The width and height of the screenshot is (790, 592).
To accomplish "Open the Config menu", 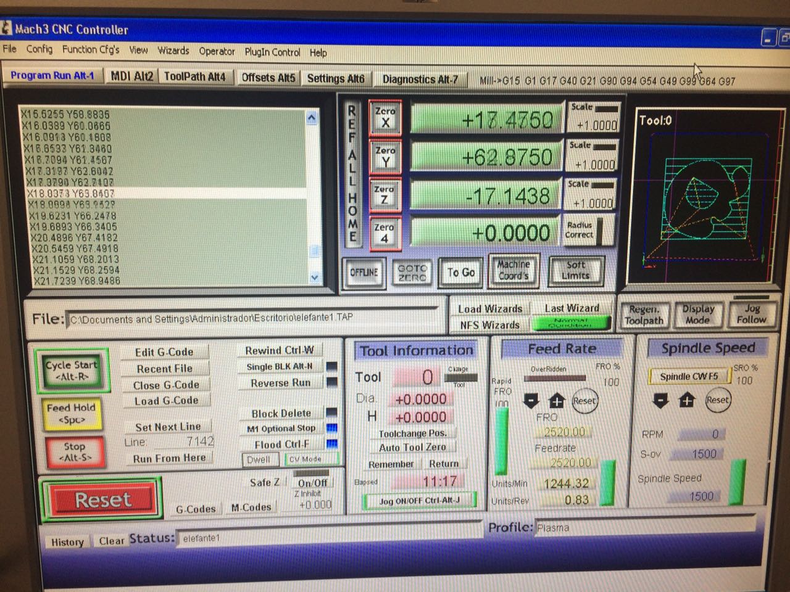I will tap(39, 49).
